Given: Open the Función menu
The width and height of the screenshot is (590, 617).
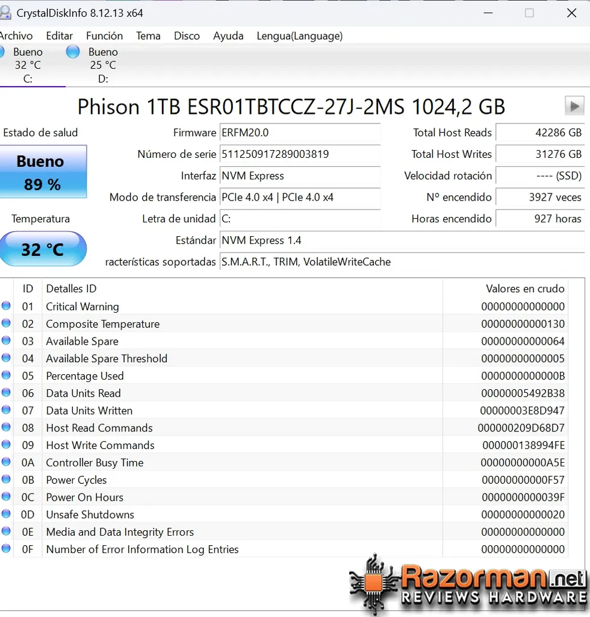Looking at the screenshot, I should point(105,36).
